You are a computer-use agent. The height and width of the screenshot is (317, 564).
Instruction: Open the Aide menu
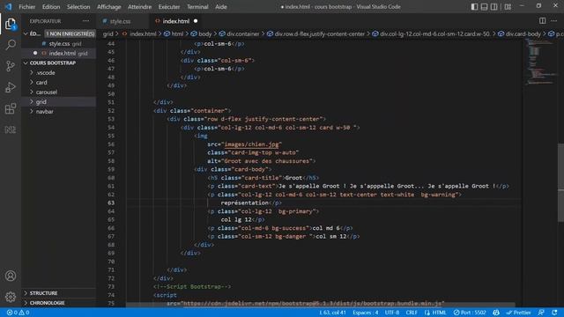pos(221,6)
